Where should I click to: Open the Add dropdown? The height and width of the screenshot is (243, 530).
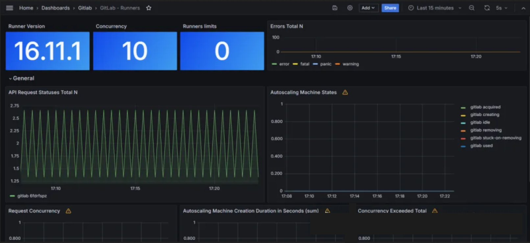[368, 8]
